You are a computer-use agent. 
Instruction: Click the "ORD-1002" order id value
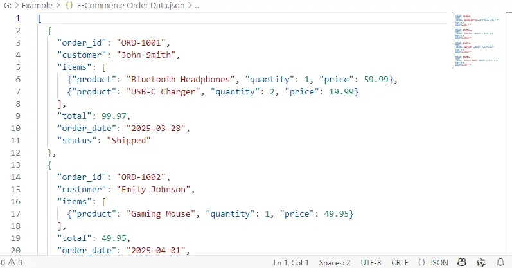pos(141,177)
